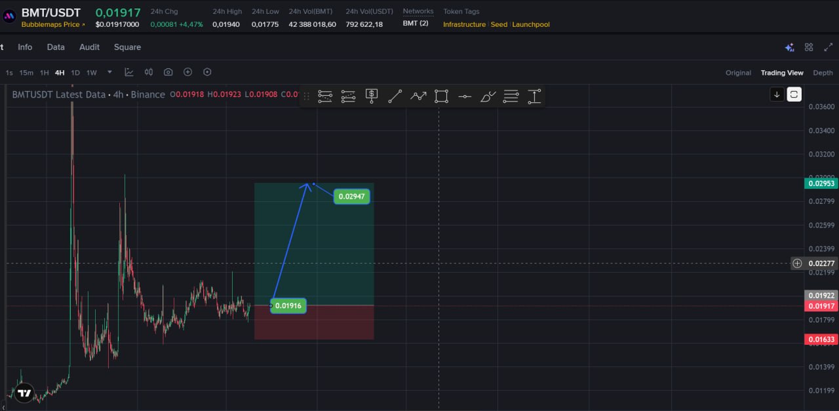
Task: Select the trend line drawing tool
Action: point(395,96)
